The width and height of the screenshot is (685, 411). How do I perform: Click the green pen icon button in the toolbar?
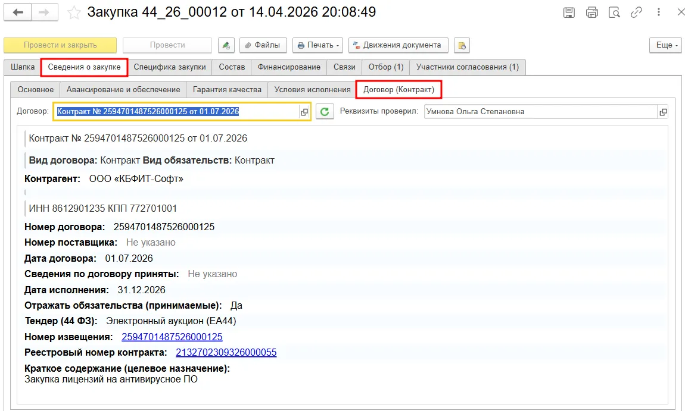226,45
